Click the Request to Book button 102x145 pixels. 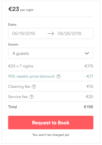pos(51,123)
